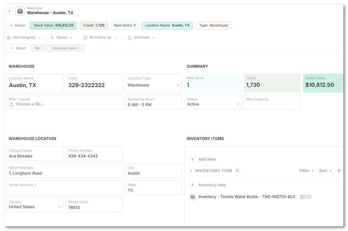
Task: Click the Location Name: Austin, TX badge
Action: coord(167,25)
